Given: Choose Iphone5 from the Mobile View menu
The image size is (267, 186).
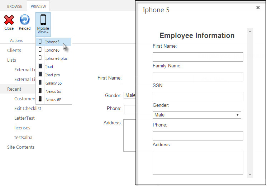Looking at the screenshot, I should pyautogui.click(x=54, y=42).
